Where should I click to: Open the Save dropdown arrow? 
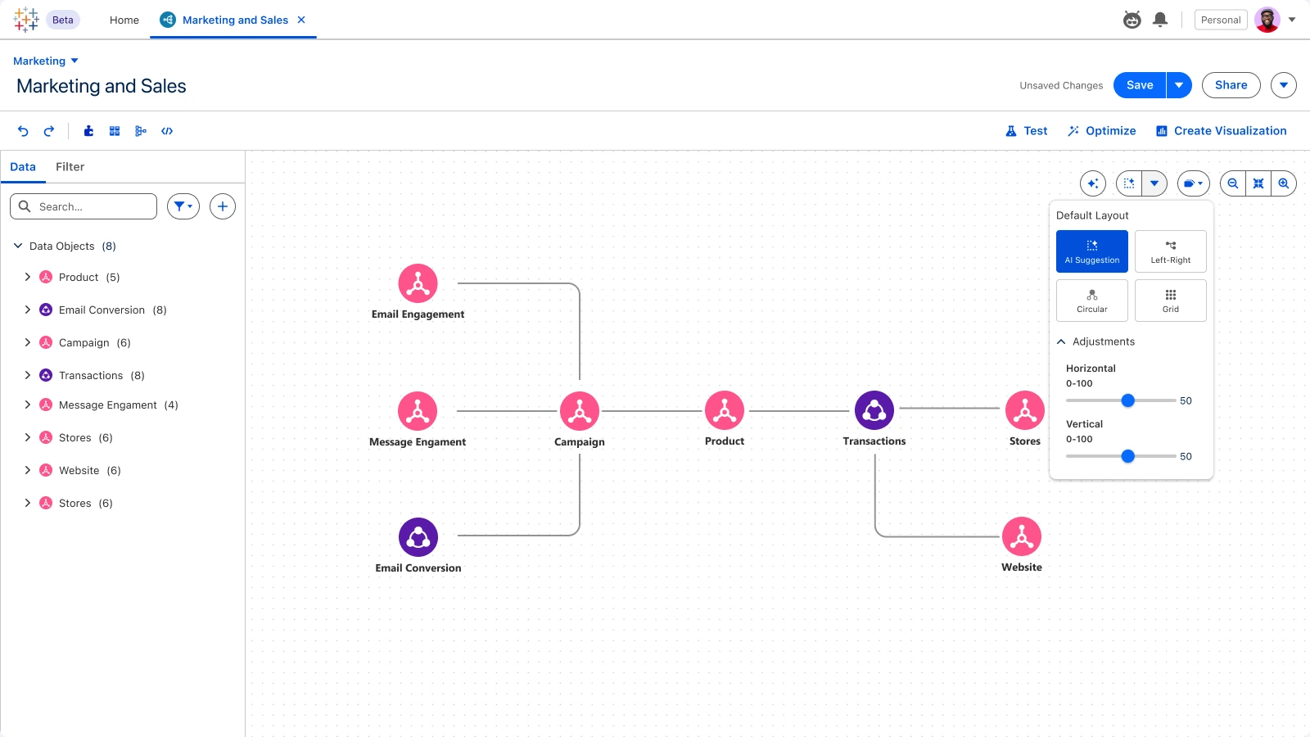click(1179, 85)
